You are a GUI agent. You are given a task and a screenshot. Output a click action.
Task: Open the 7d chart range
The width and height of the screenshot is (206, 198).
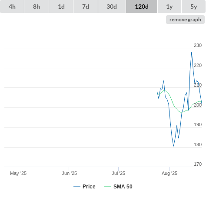click(x=86, y=7)
